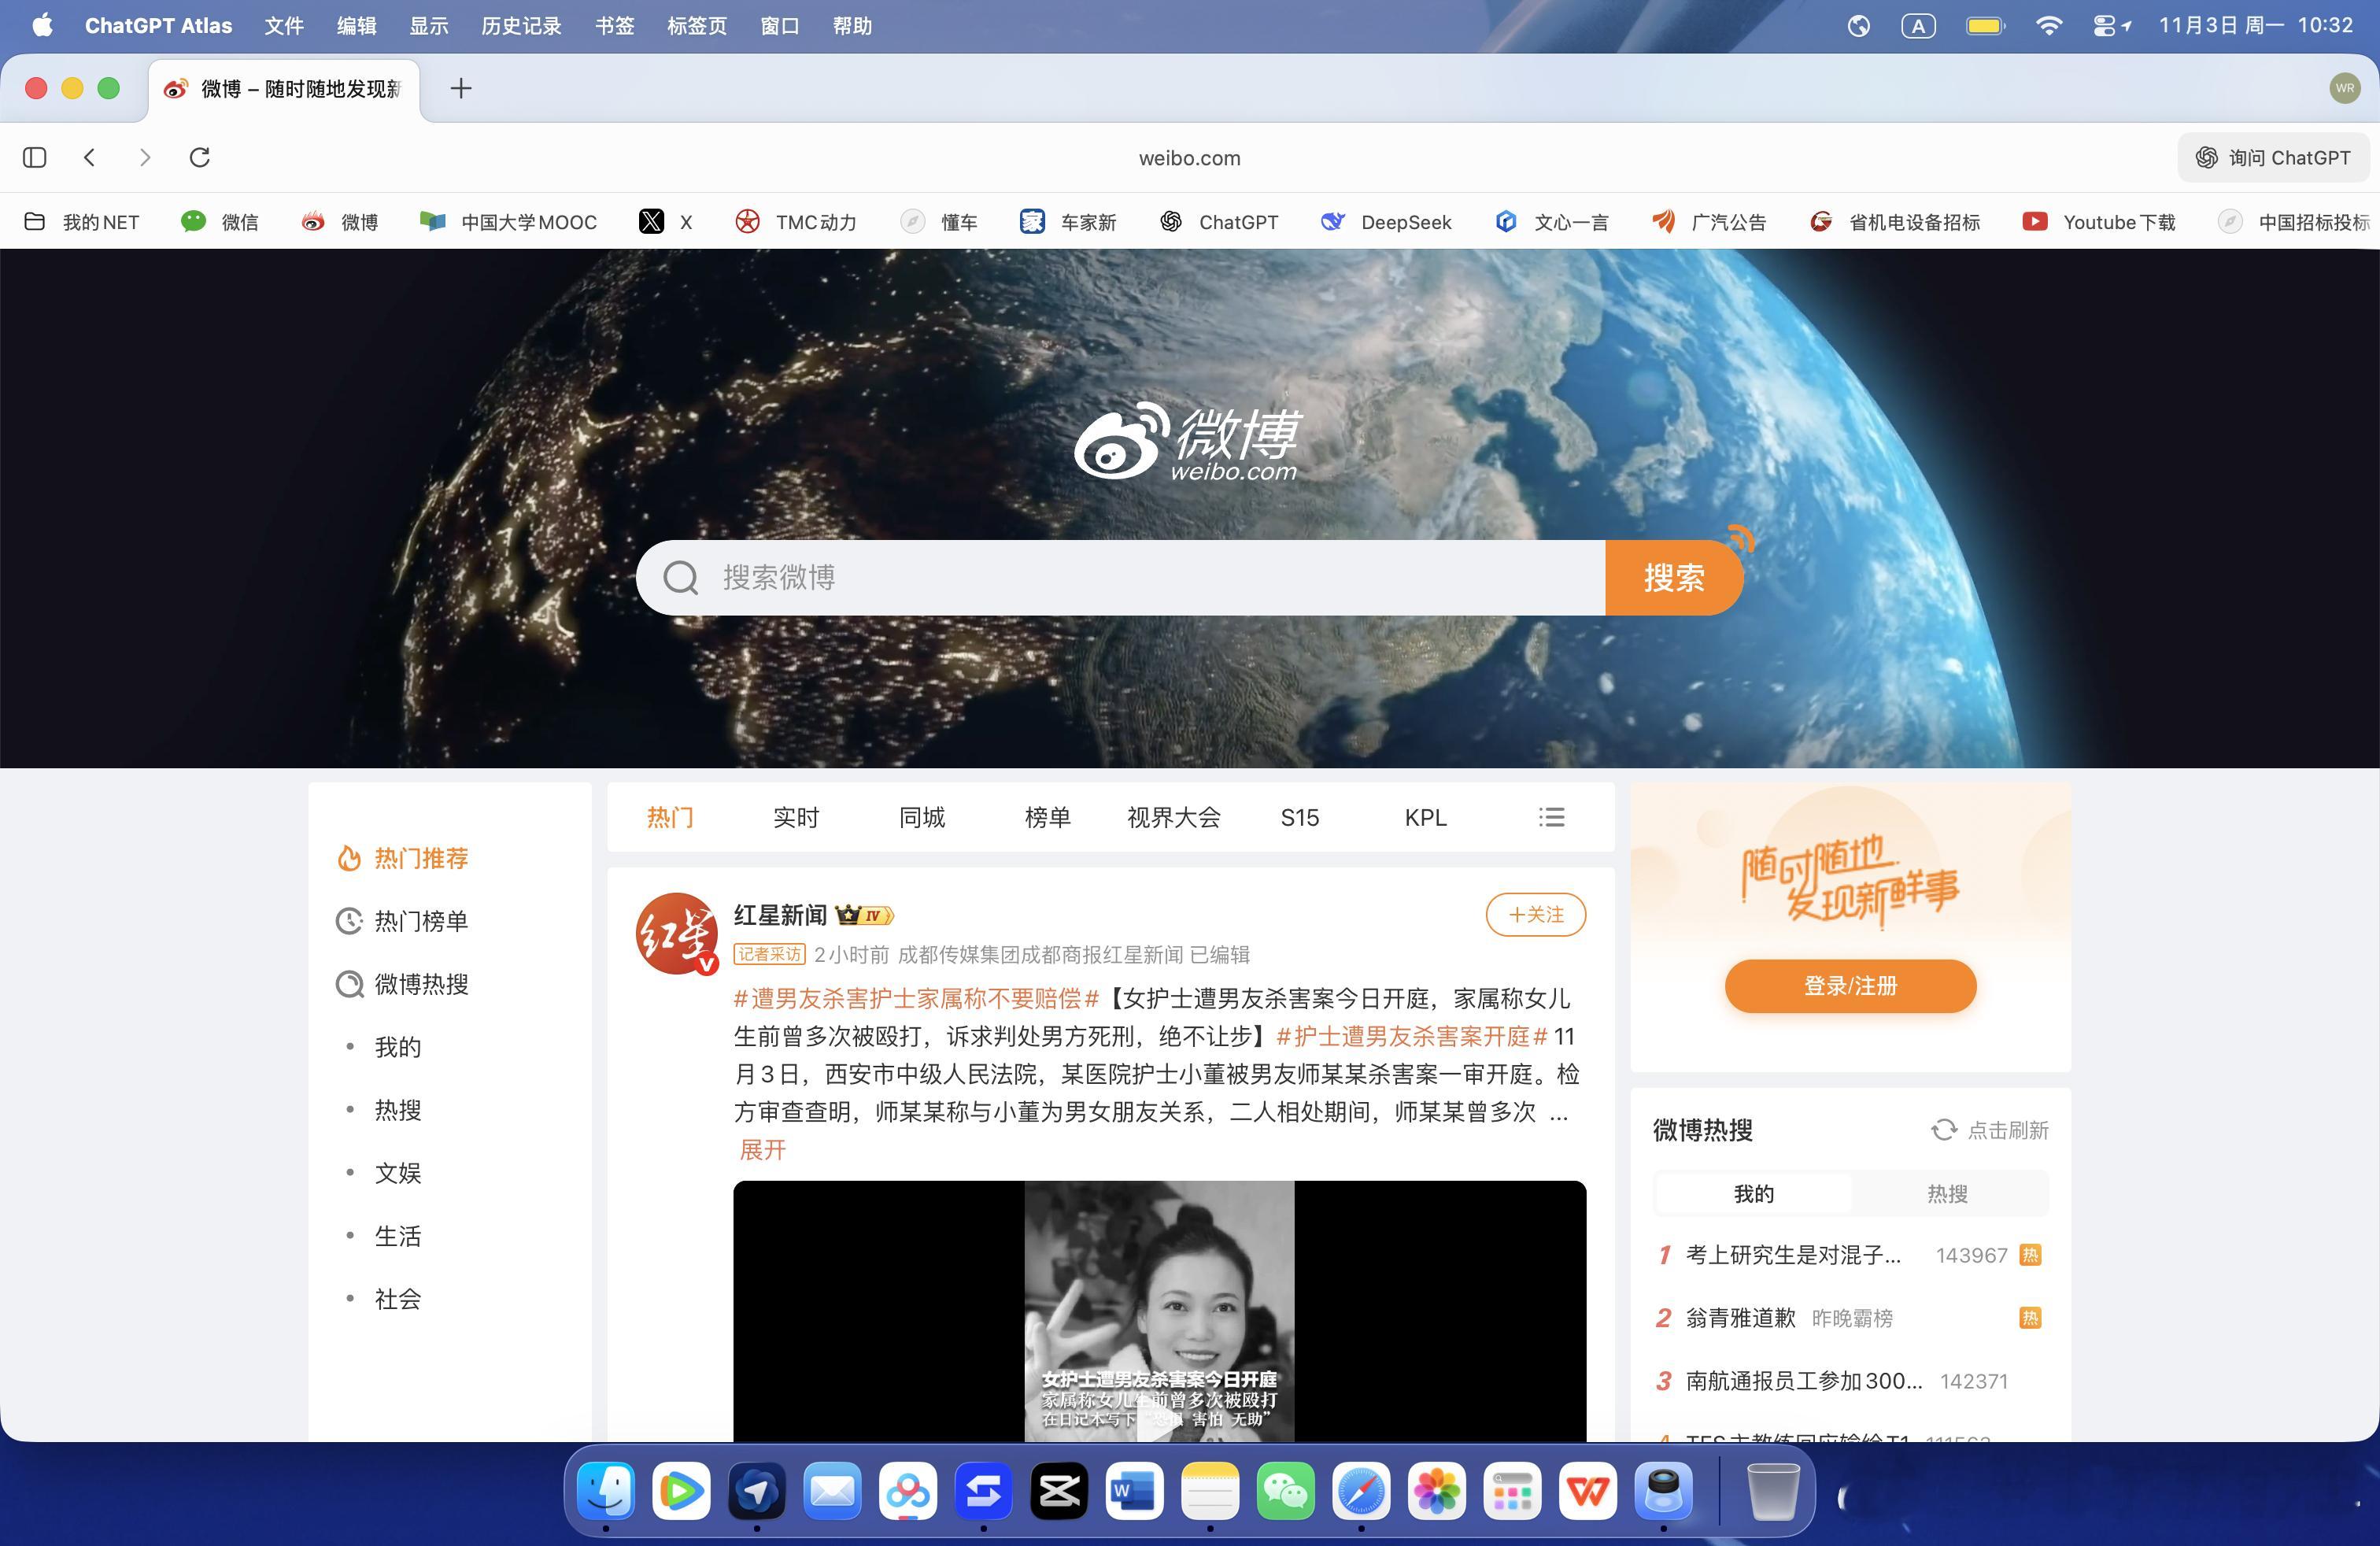
Task: Expand the full post with 展开
Action: coord(762,1150)
